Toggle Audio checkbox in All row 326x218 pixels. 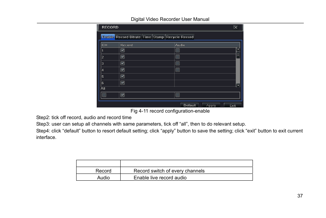(178, 95)
